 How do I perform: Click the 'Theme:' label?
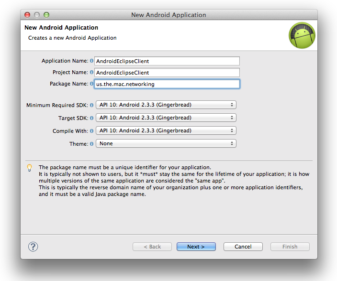[79, 144]
